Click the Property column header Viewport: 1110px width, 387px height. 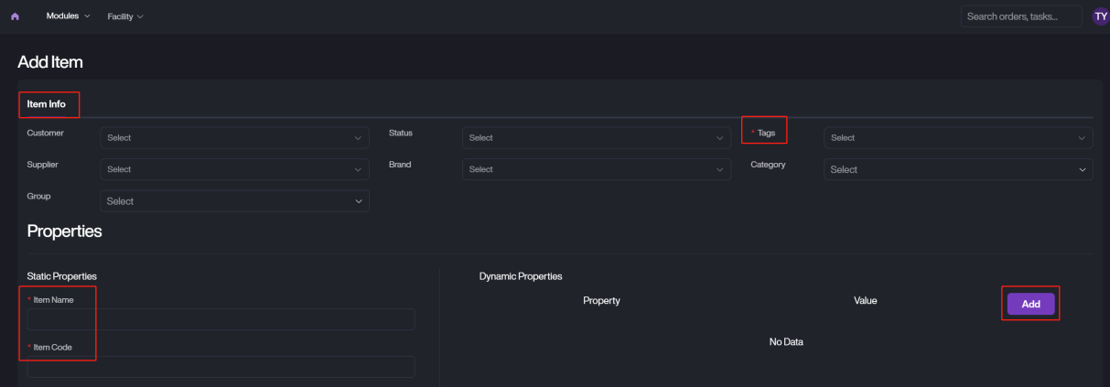(601, 301)
